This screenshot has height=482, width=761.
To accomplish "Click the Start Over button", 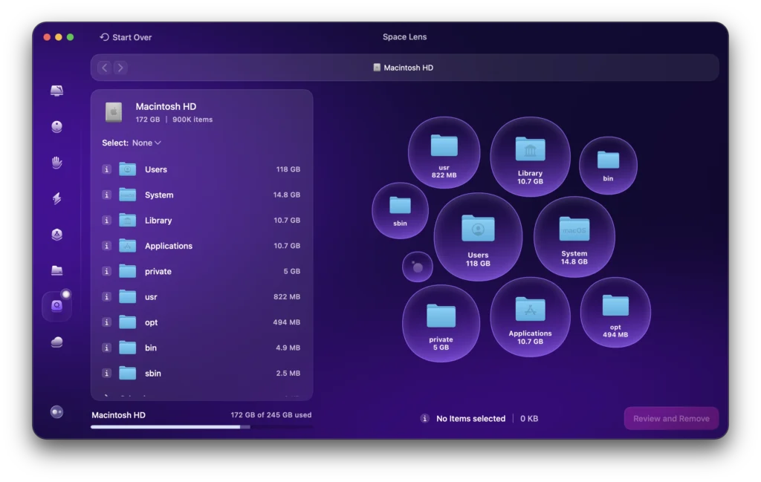I will pyautogui.click(x=126, y=36).
